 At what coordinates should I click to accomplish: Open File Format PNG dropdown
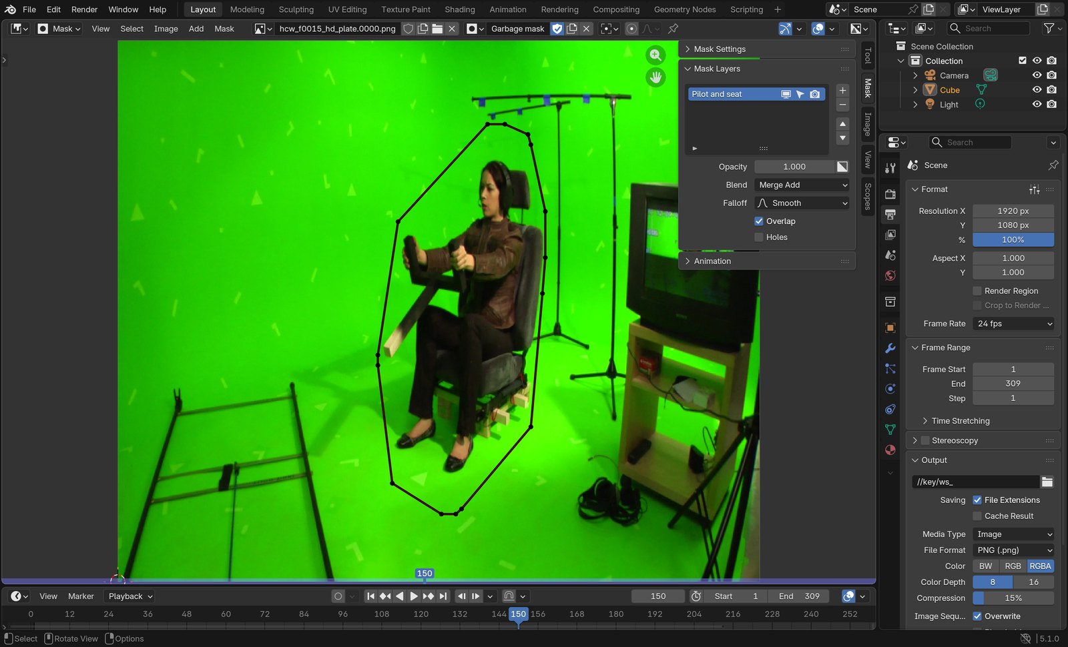pos(1013,550)
